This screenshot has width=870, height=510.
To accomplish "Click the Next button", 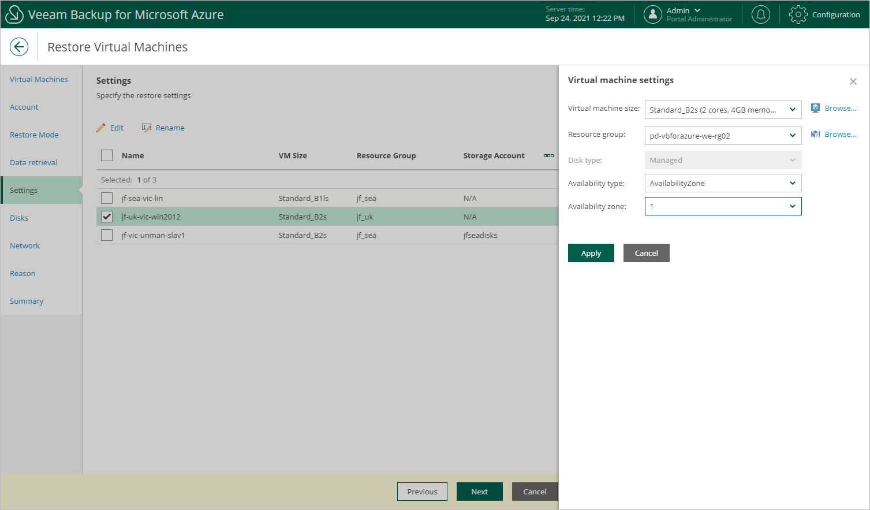I will coord(480,492).
